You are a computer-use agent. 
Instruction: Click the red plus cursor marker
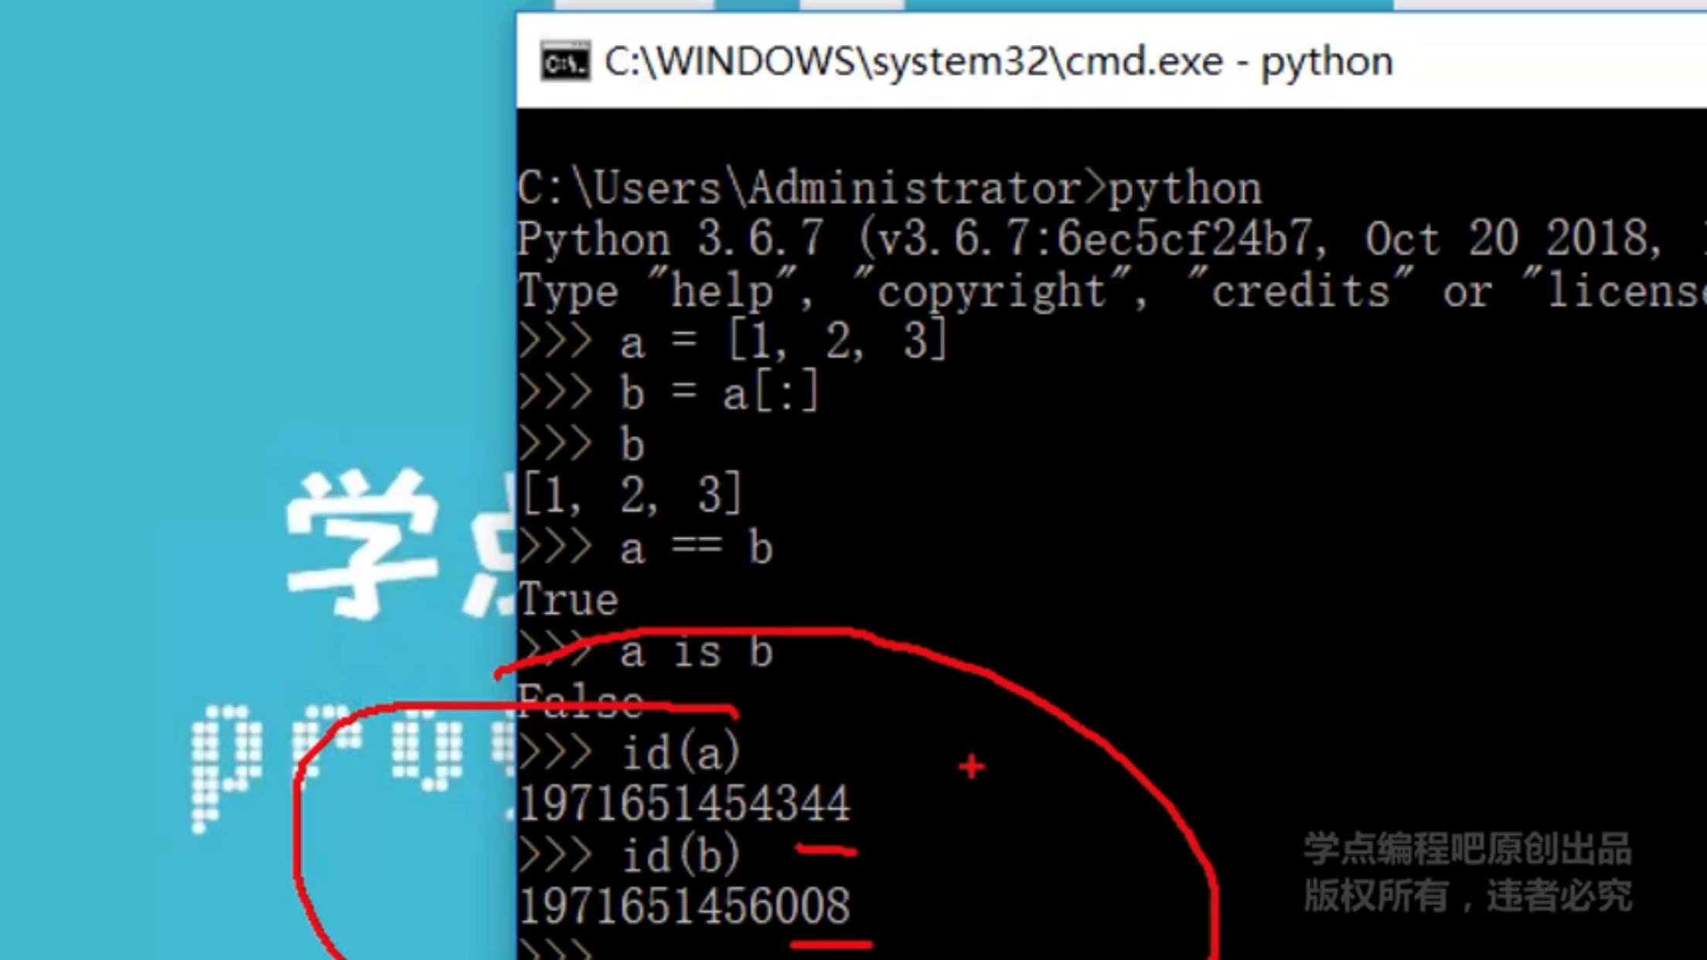pos(972,767)
